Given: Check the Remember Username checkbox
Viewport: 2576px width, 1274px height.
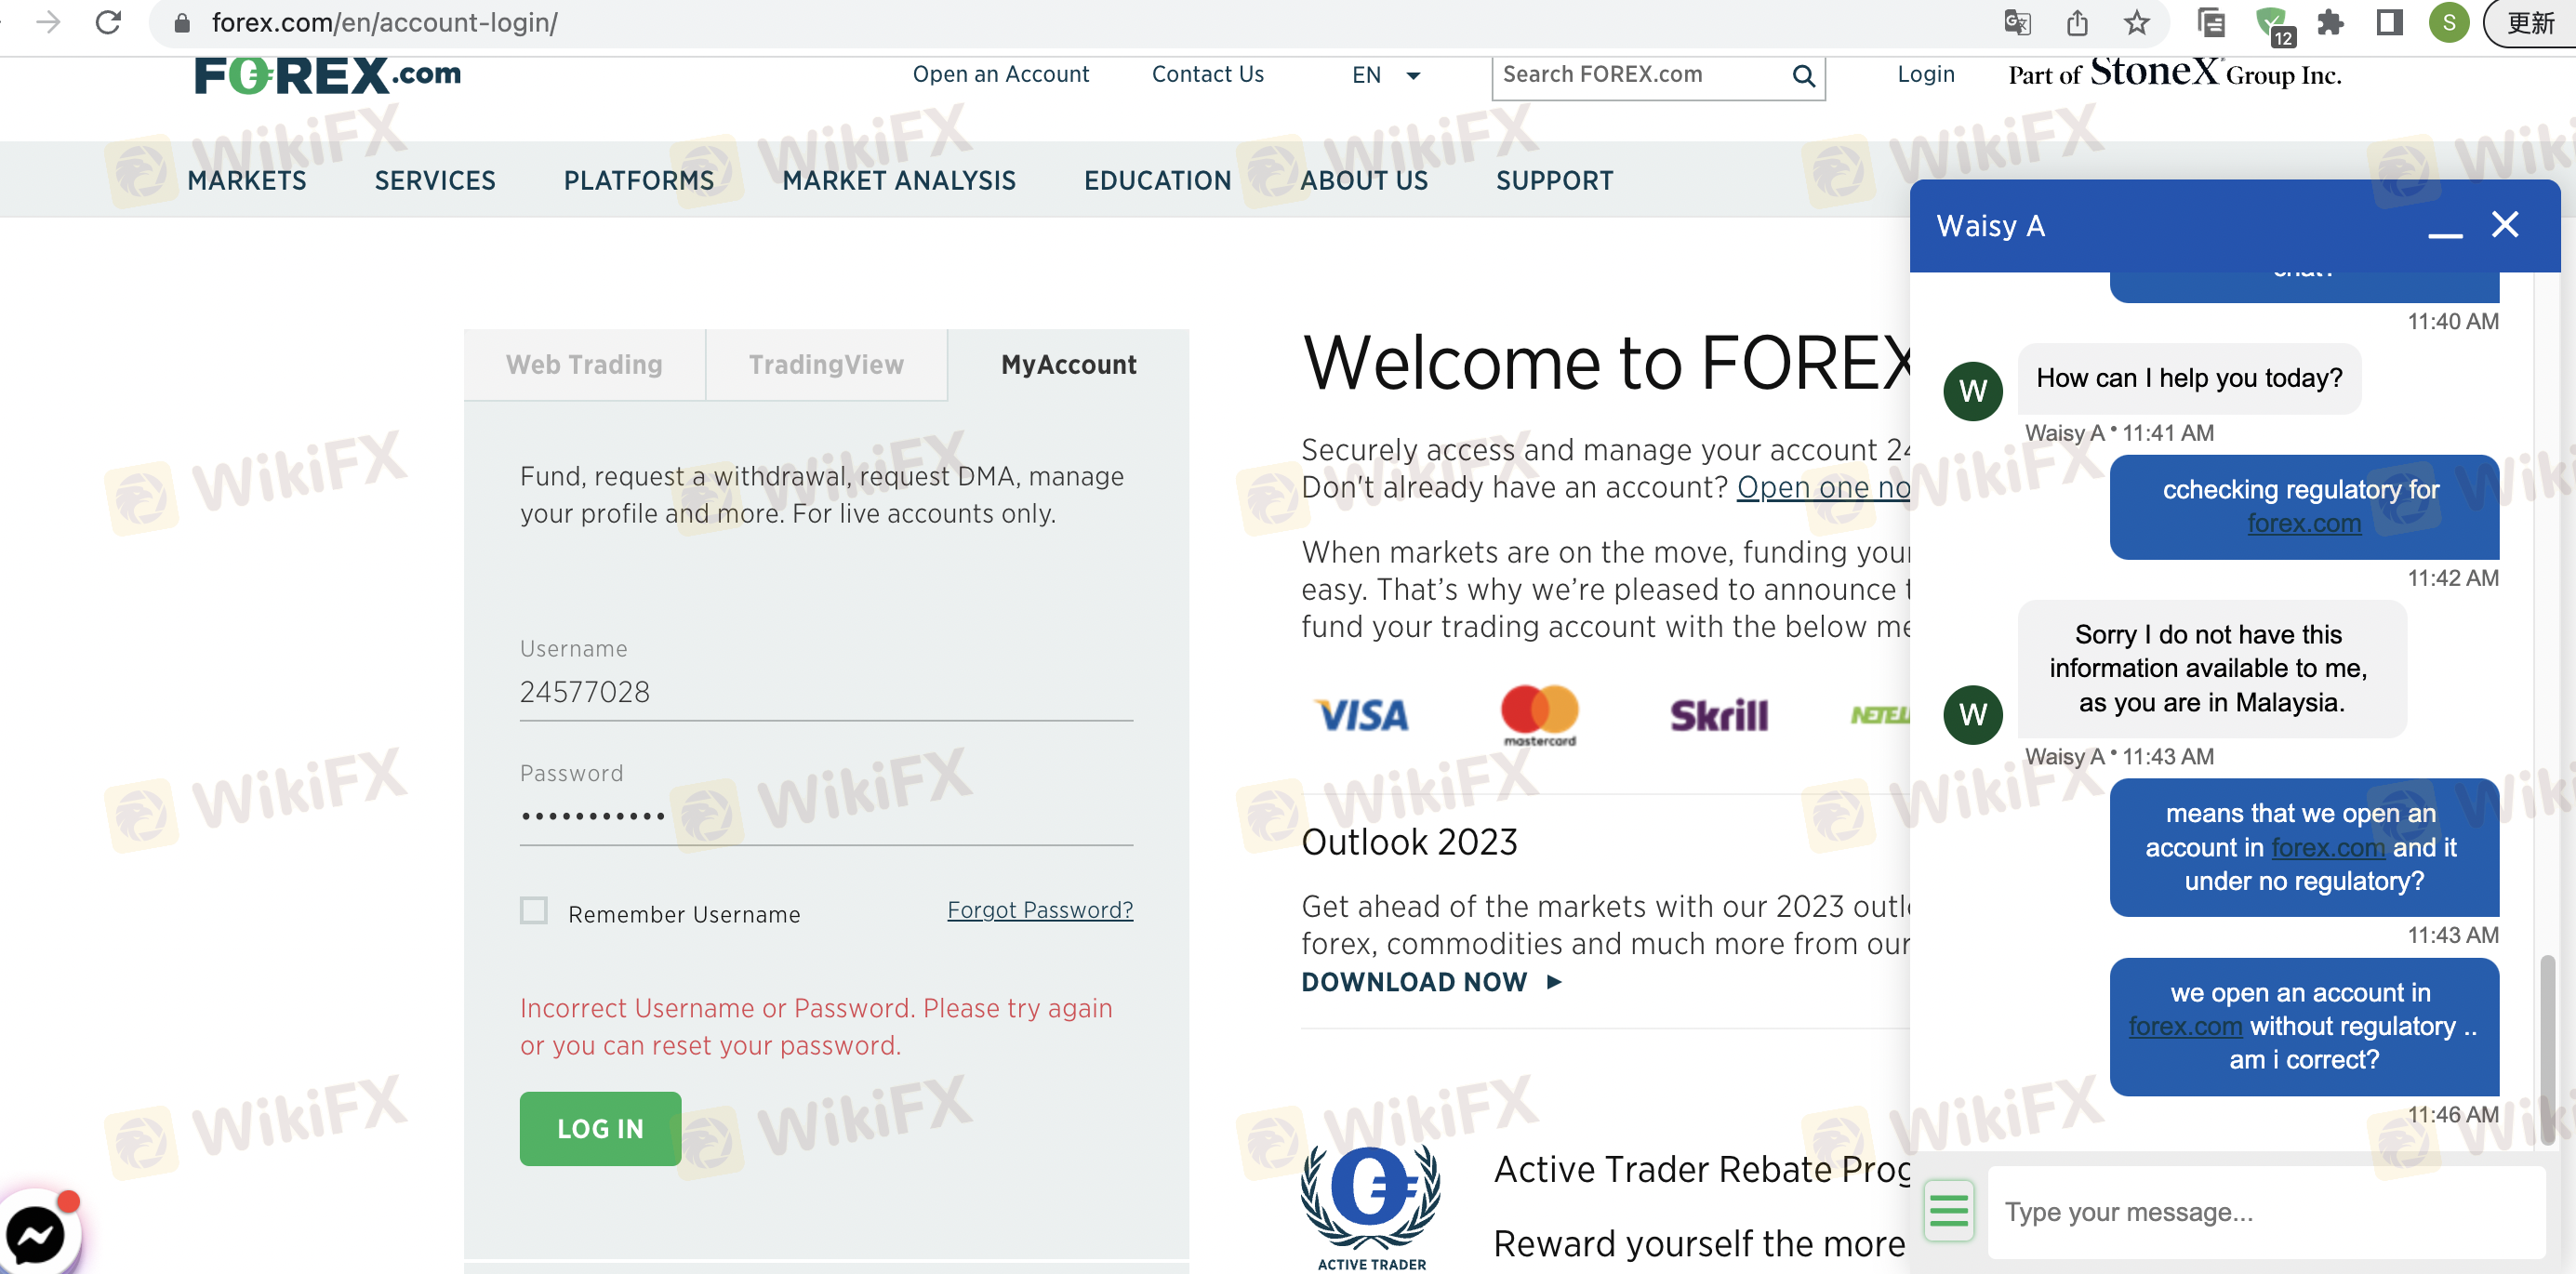Looking at the screenshot, I should click(x=534, y=911).
